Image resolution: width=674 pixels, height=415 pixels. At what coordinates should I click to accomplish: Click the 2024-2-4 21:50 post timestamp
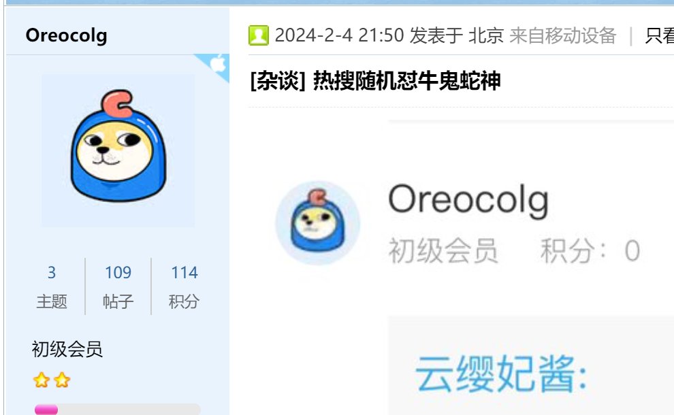339,35
